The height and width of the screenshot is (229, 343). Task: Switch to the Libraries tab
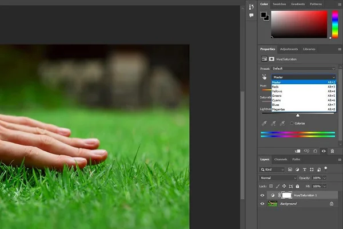click(x=309, y=49)
